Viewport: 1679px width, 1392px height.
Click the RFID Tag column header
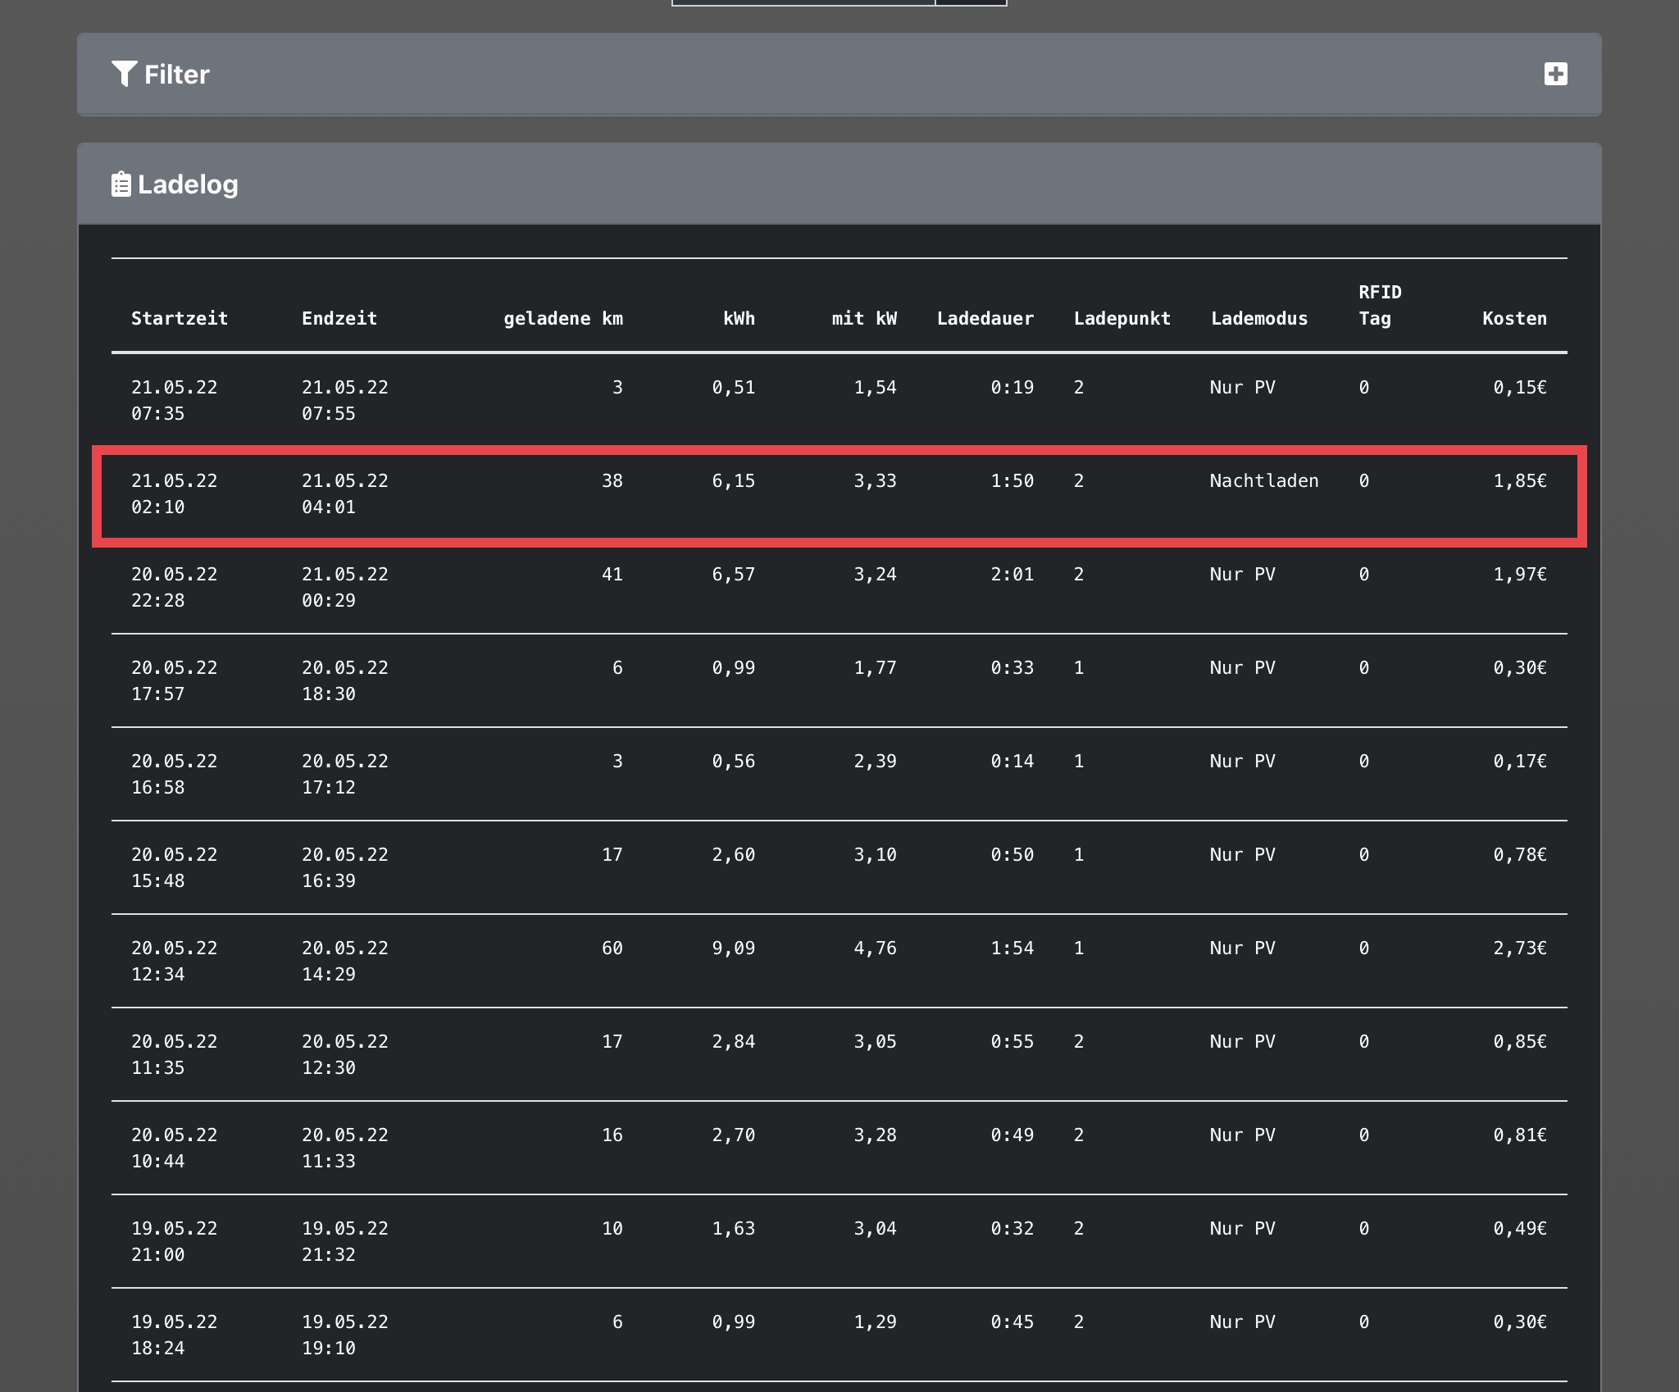tap(1379, 305)
